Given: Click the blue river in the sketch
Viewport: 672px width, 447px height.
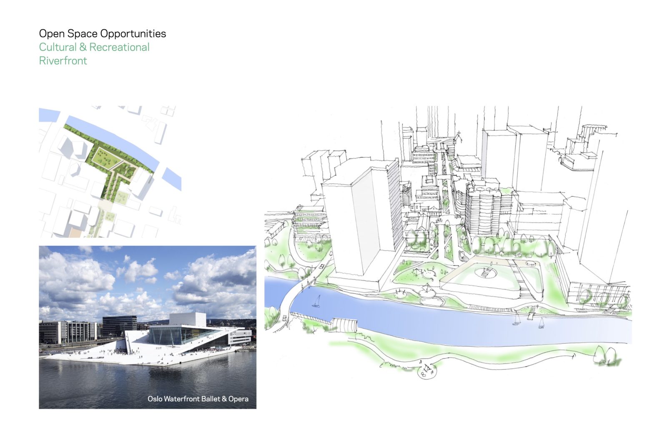Looking at the screenshot, I should pyautogui.click(x=459, y=326).
